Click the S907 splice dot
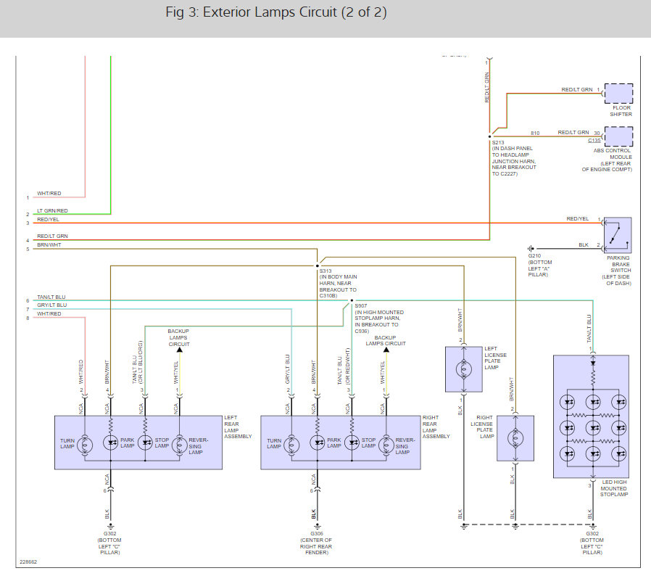The width and height of the screenshot is (651, 576). point(352,300)
